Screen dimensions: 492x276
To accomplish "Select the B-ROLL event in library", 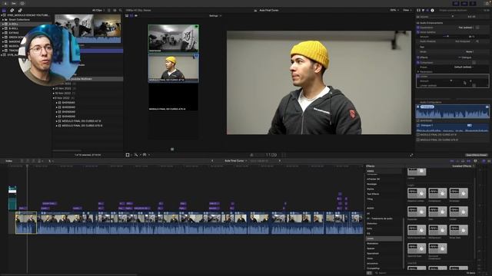I will click(14, 28).
